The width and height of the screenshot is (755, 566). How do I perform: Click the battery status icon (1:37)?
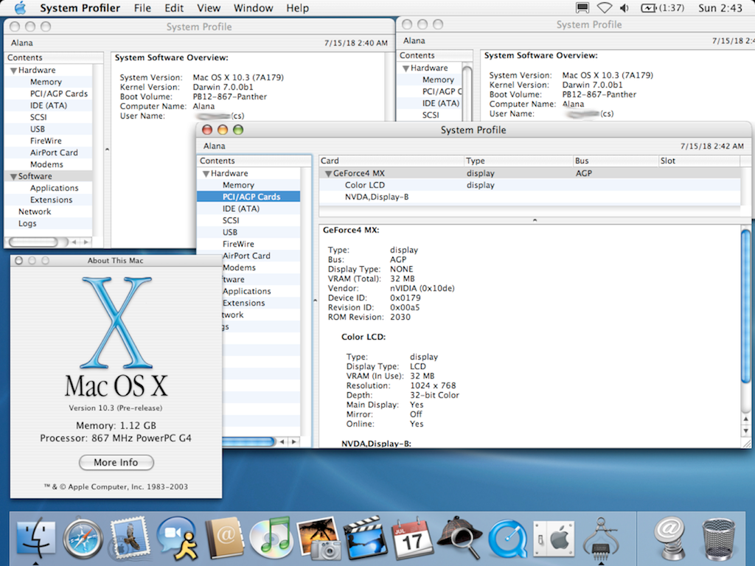[662, 7]
